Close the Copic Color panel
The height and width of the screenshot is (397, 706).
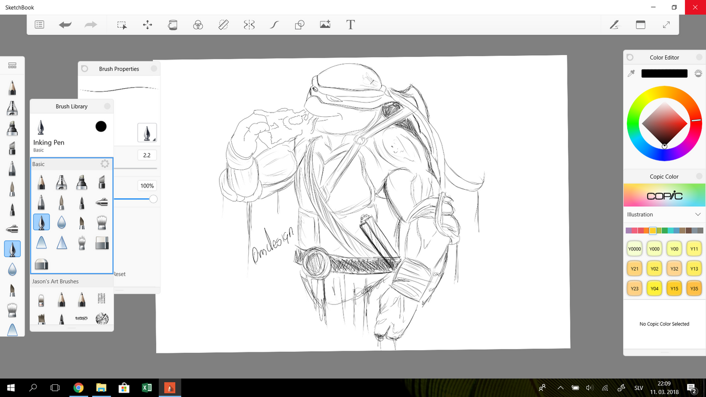point(699,176)
